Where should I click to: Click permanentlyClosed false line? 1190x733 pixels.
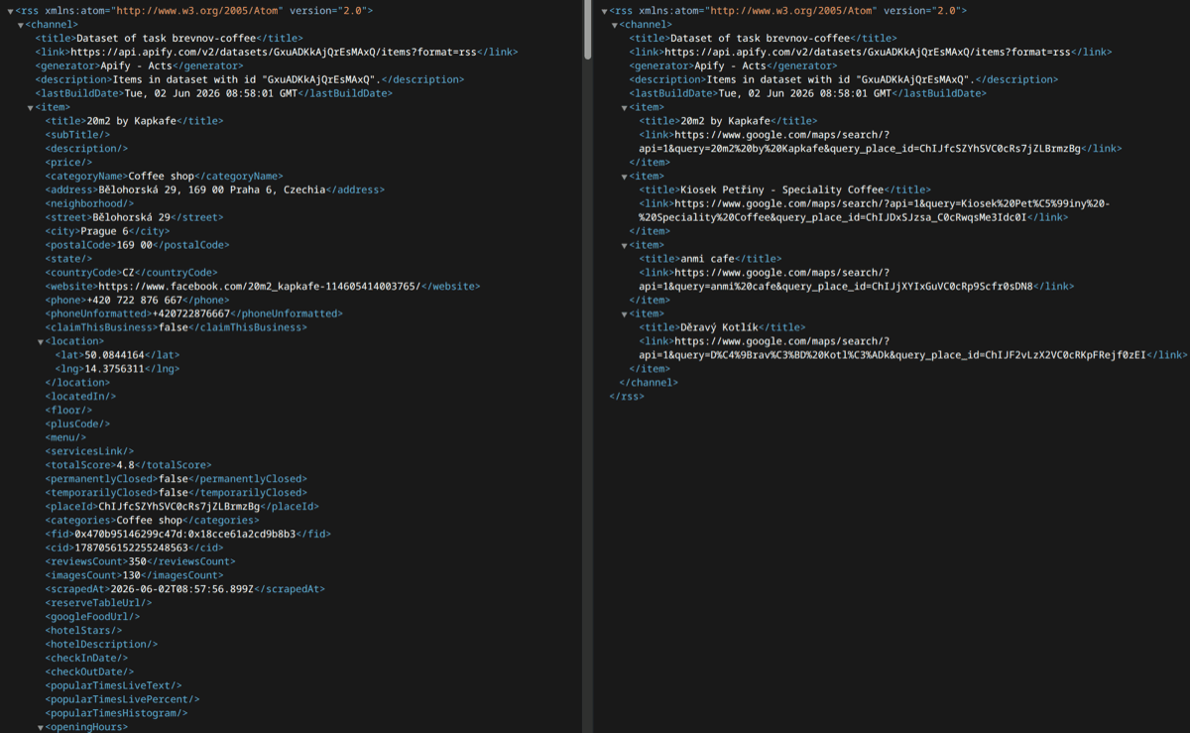click(x=176, y=479)
